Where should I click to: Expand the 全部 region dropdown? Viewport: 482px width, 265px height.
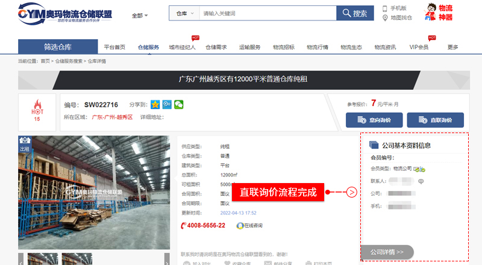tap(139, 15)
